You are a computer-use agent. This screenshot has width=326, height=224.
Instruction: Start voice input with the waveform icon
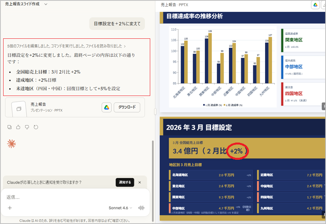click(141, 208)
